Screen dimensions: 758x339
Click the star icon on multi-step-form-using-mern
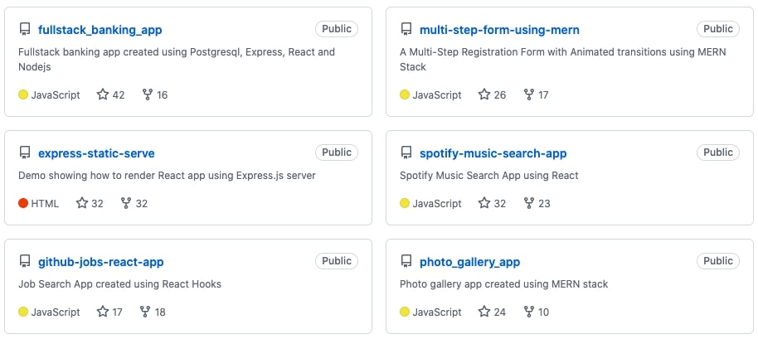pyautogui.click(x=483, y=94)
